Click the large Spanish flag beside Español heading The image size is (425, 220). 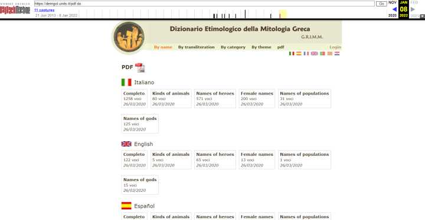click(126, 206)
